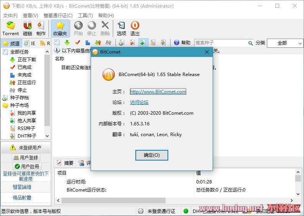Select 我的共享 tree item
The width and height of the screenshot is (304, 216).
(26, 113)
